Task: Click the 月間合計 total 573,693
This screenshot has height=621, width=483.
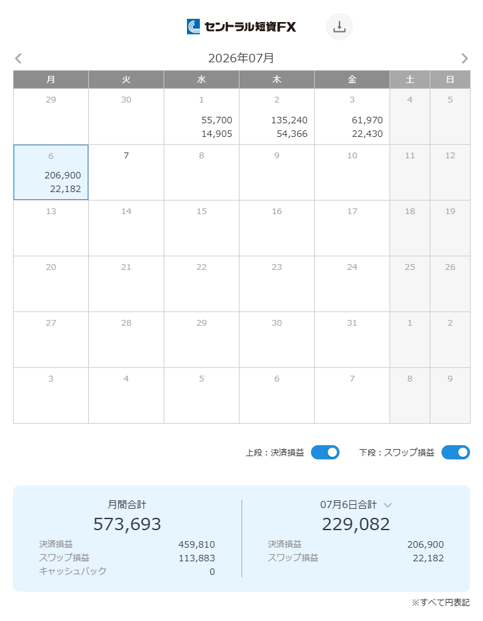Action: 127,524
